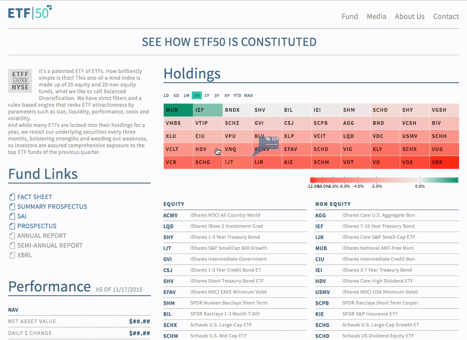The height and width of the screenshot is (340, 467).
Task: Select the BNDX heatmap tile
Action: click(x=237, y=110)
